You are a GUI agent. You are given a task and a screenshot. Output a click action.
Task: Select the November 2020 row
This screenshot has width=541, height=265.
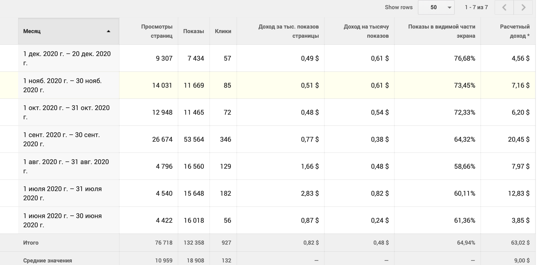62,85
